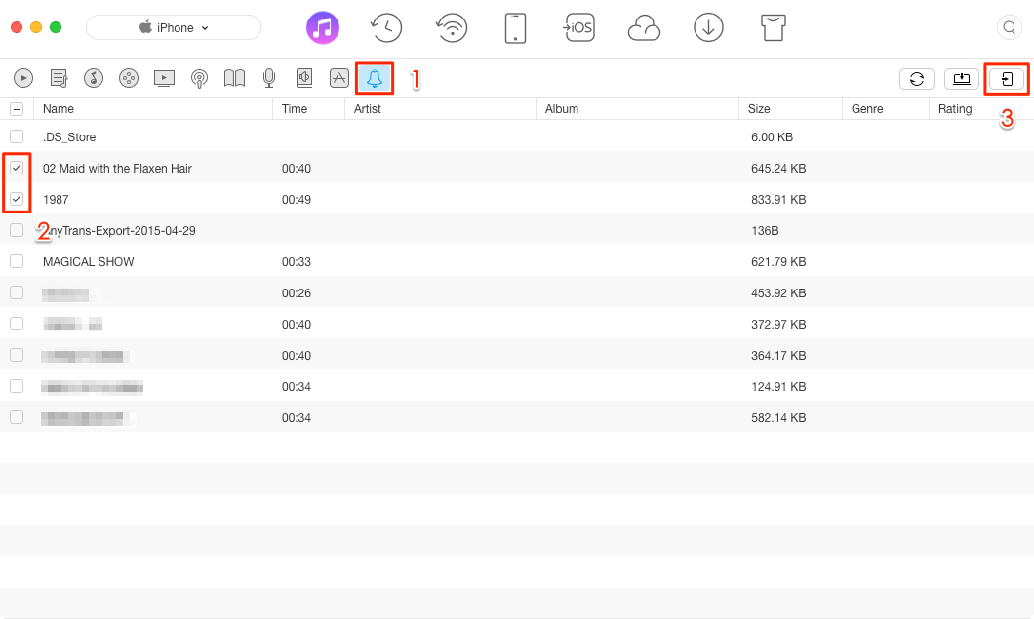Select the Podcasts category icon
This screenshot has height=619, width=1034.
[x=199, y=78]
